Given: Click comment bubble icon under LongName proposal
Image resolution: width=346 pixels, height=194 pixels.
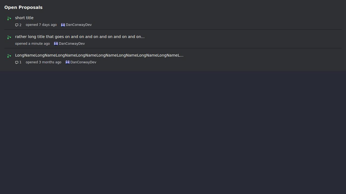Looking at the screenshot, I should click(x=17, y=63).
